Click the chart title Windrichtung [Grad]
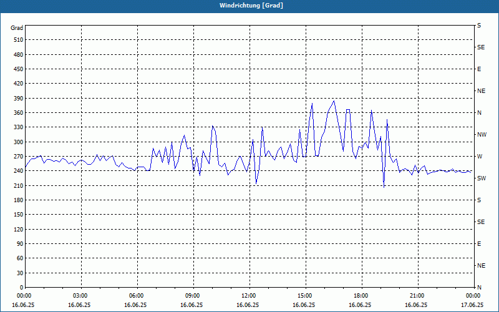This screenshot has width=499, height=312. tap(251, 6)
